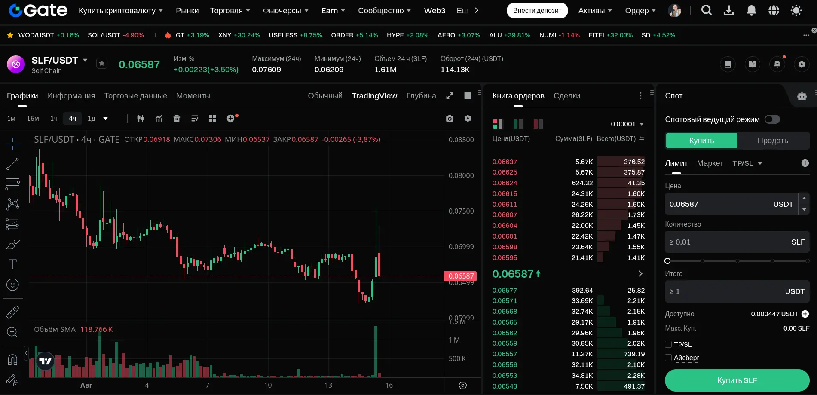
Task: Toggle the magnet snap mode
Action: pyautogui.click(x=13, y=359)
